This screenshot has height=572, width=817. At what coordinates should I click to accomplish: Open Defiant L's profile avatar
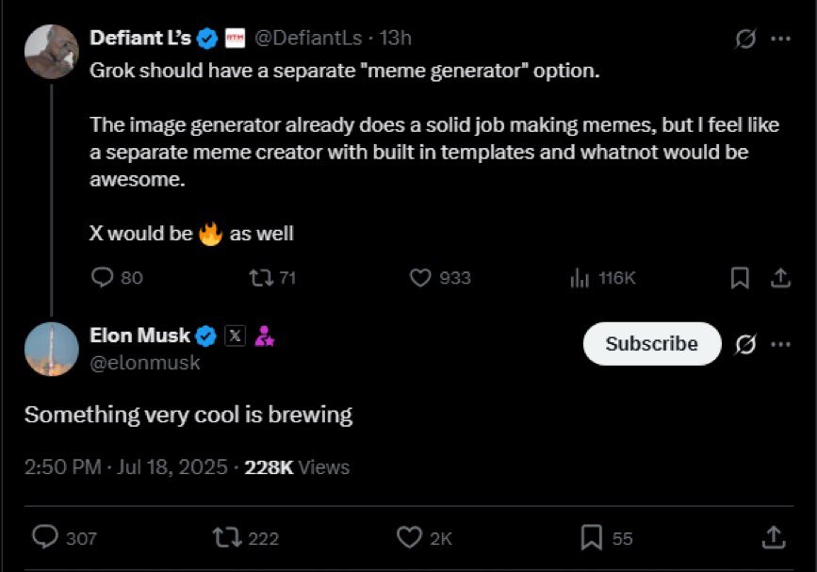click(x=52, y=52)
